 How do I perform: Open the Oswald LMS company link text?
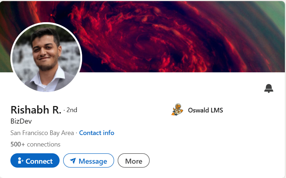tap(205, 110)
